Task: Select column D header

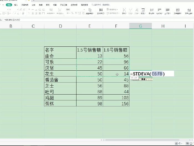Action: (x=60, y=26)
